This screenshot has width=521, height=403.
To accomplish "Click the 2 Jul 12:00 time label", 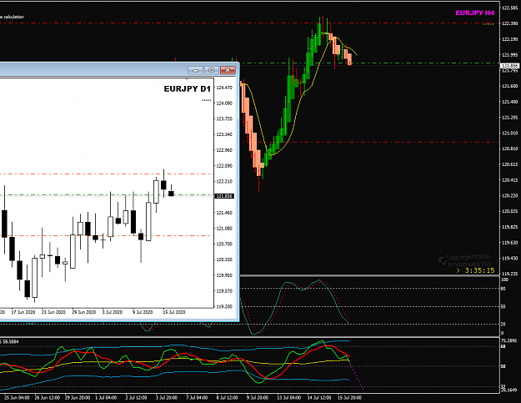I will [136, 398].
